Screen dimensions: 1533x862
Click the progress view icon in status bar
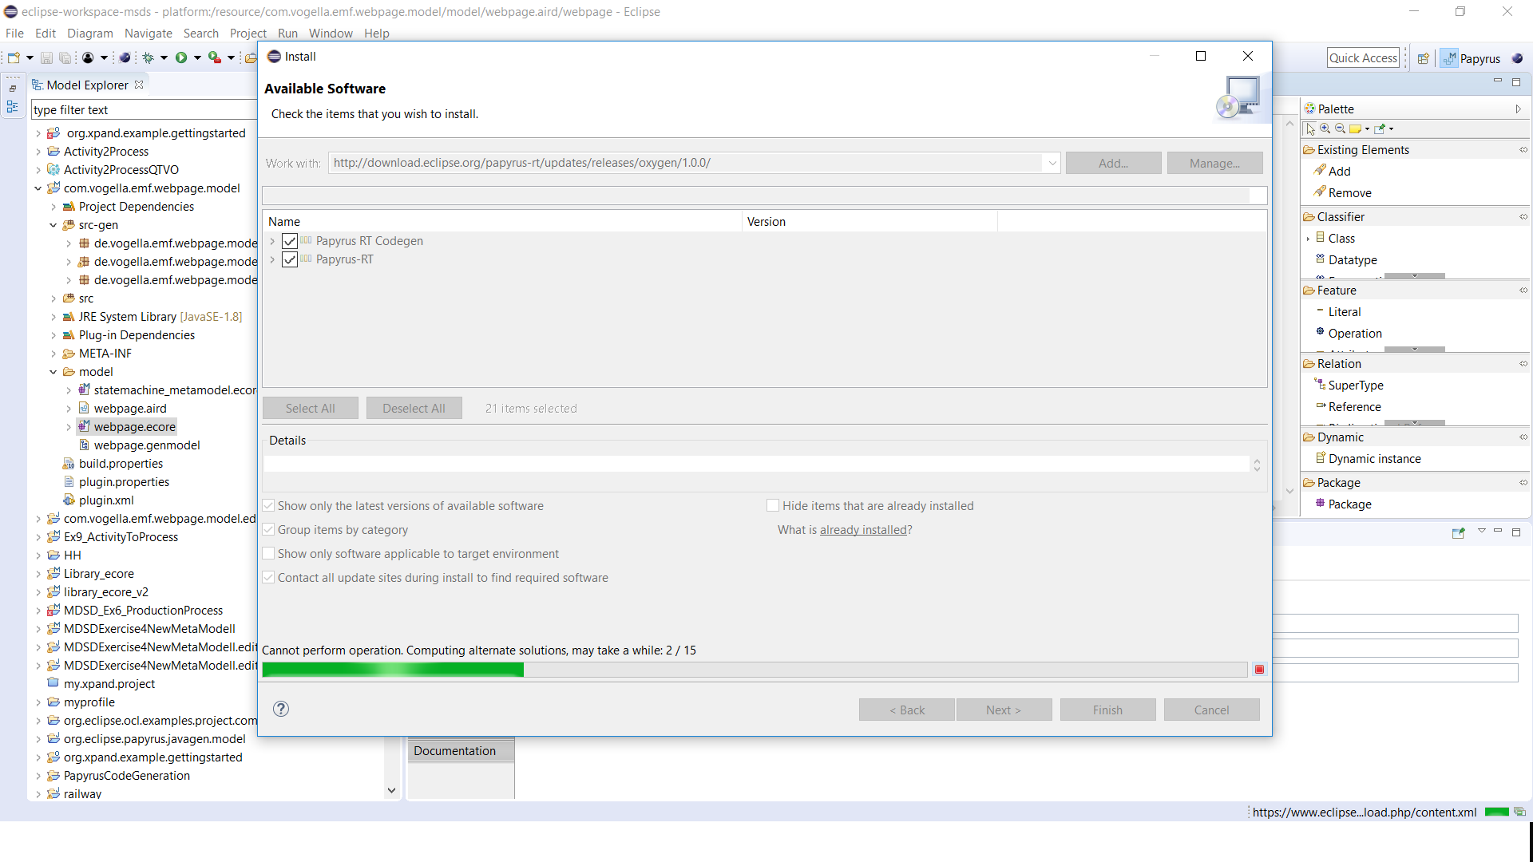(x=1519, y=812)
